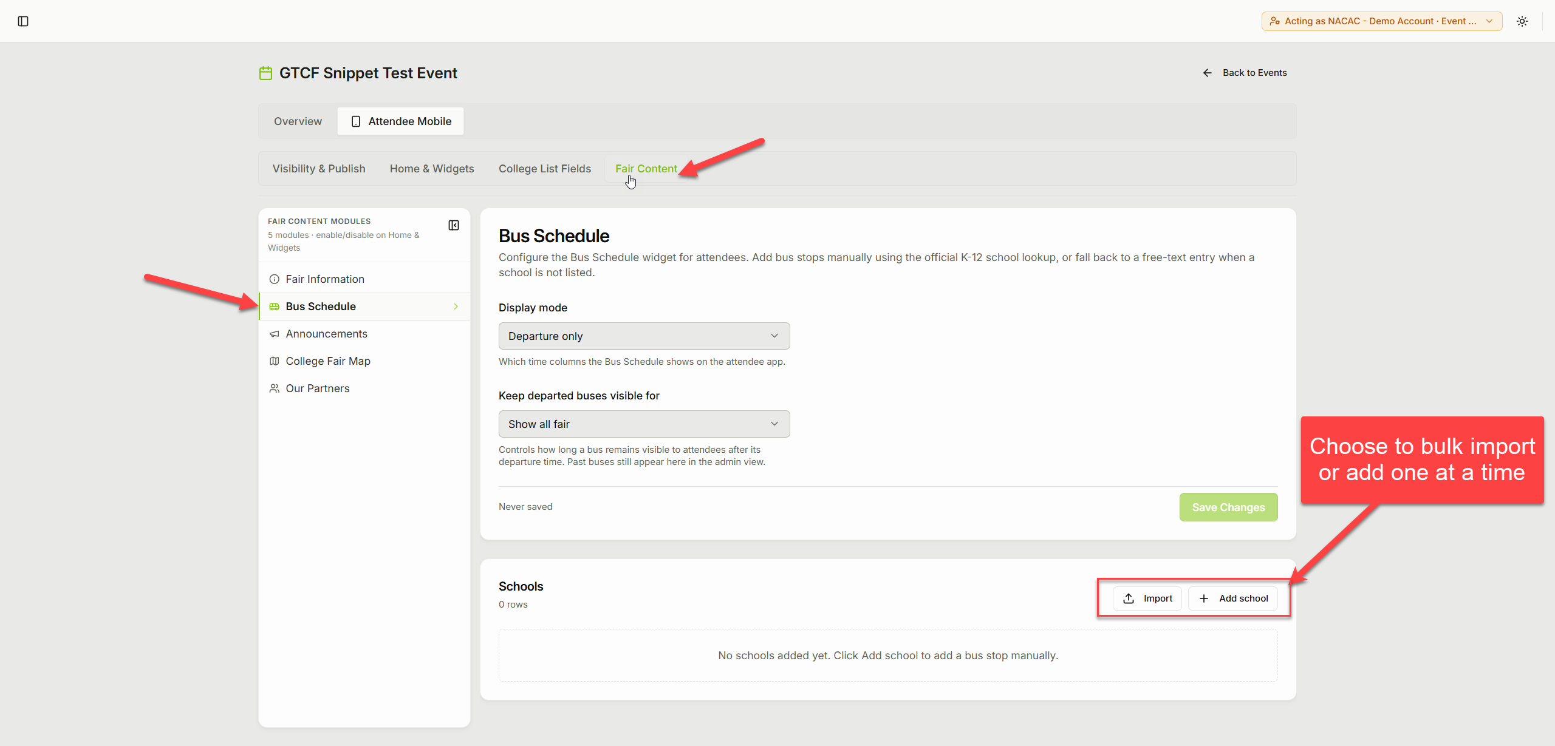
Task: Open the Fair Information module
Action: click(x=364, y=279)
